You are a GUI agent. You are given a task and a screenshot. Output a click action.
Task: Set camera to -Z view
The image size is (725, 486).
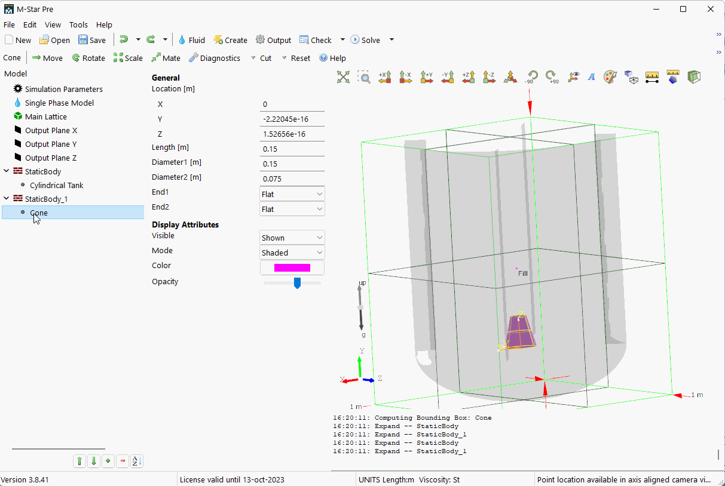(x=490, y=76)
